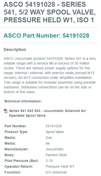Click the Product Type label

pos(16,132)
